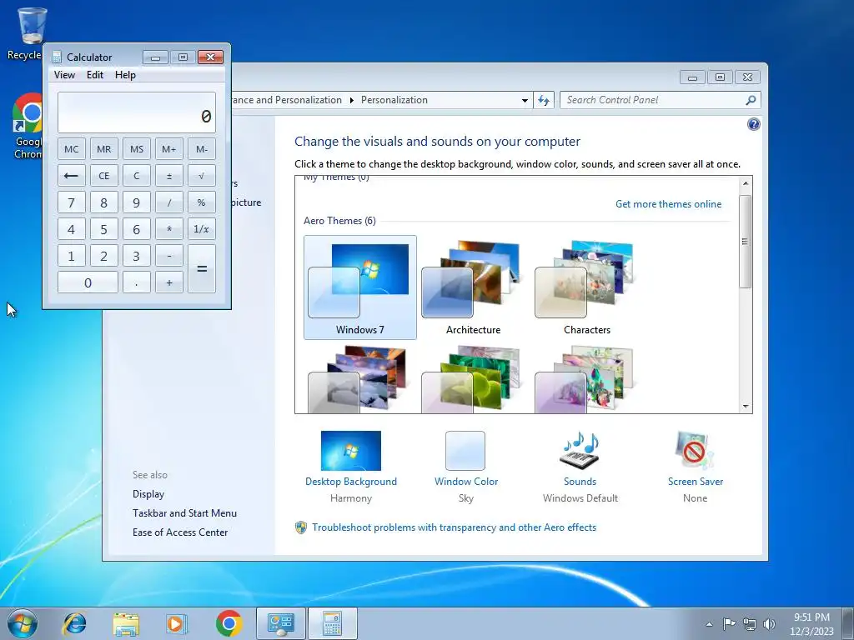This screenshot has height=640, width=854.
Task: Click the network tray icon
Action: [x=750, y=623]
